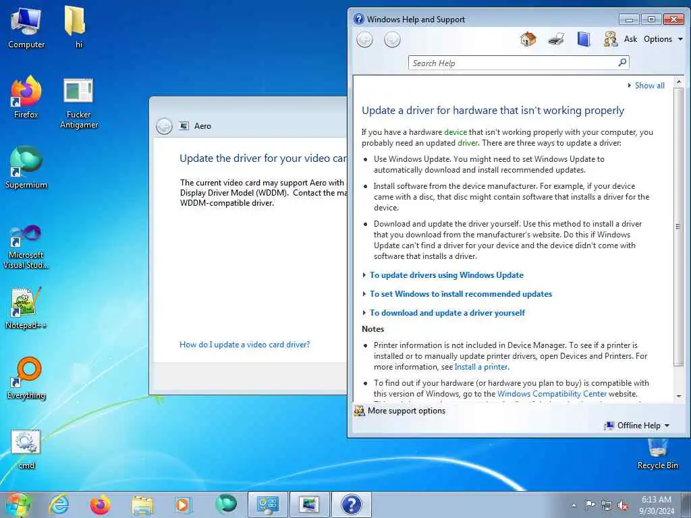Viewport: 691px width, 518px height.
Task: Launch Internet Explorer from taskbar
Action: click(59, 505)
